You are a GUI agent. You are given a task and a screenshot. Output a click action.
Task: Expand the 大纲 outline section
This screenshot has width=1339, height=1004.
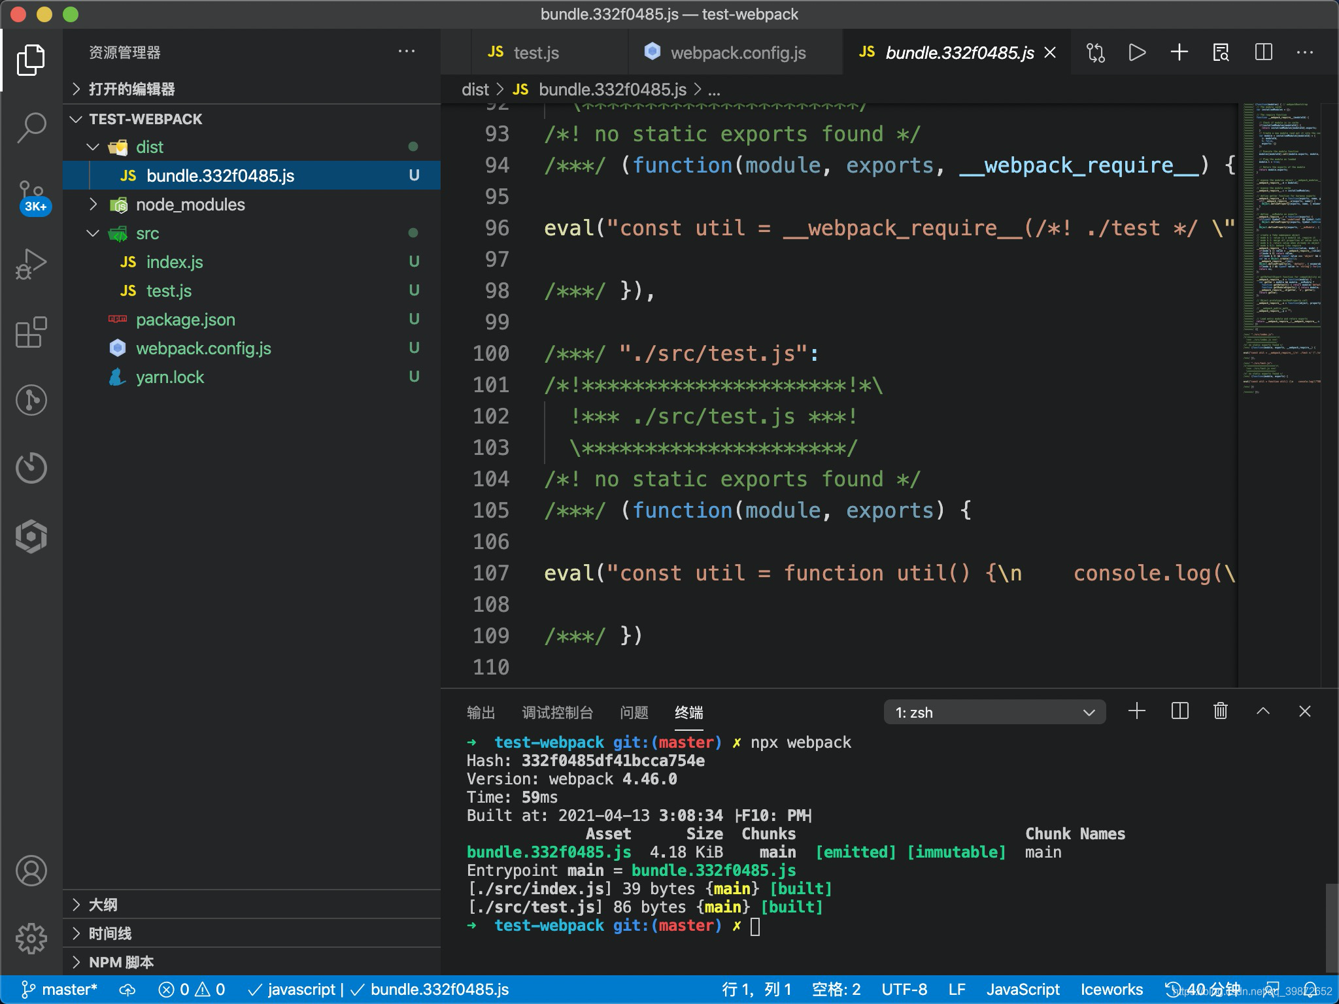click(252, 905)
